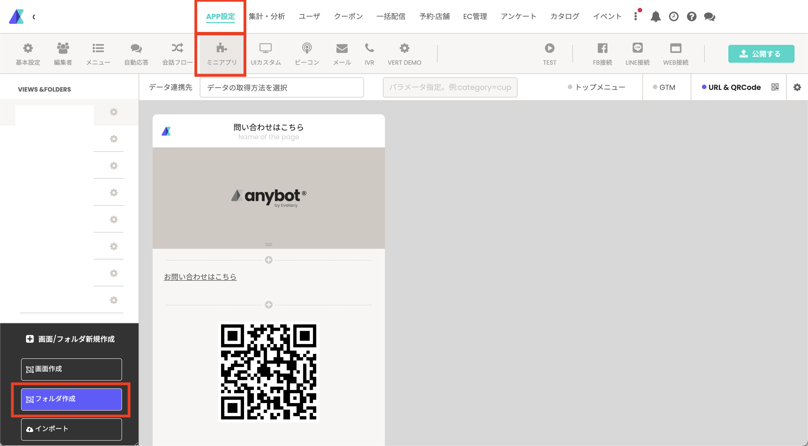Viewport: 808px width, 446px height.
Task: Click the page title 問い合わせはこちら
Action: 269,127
